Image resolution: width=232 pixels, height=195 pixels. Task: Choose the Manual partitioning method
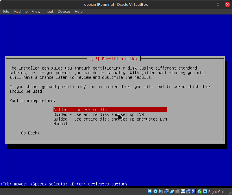[60, 124]
